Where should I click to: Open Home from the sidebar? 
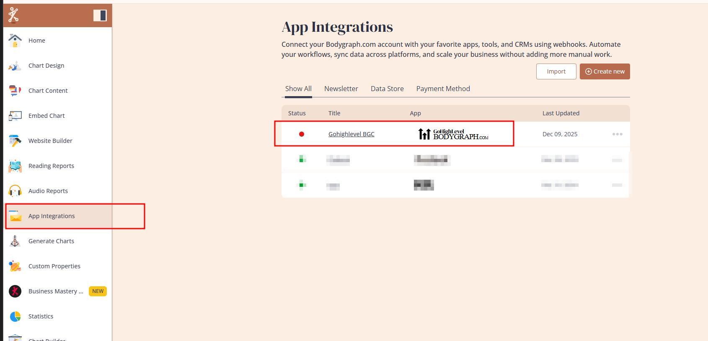[37, 41]
